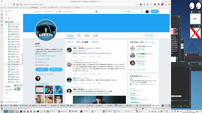The height and width of the screenshot is (113, 202).
Task: Open the red extension icon with badge
Action: [162, 4]
